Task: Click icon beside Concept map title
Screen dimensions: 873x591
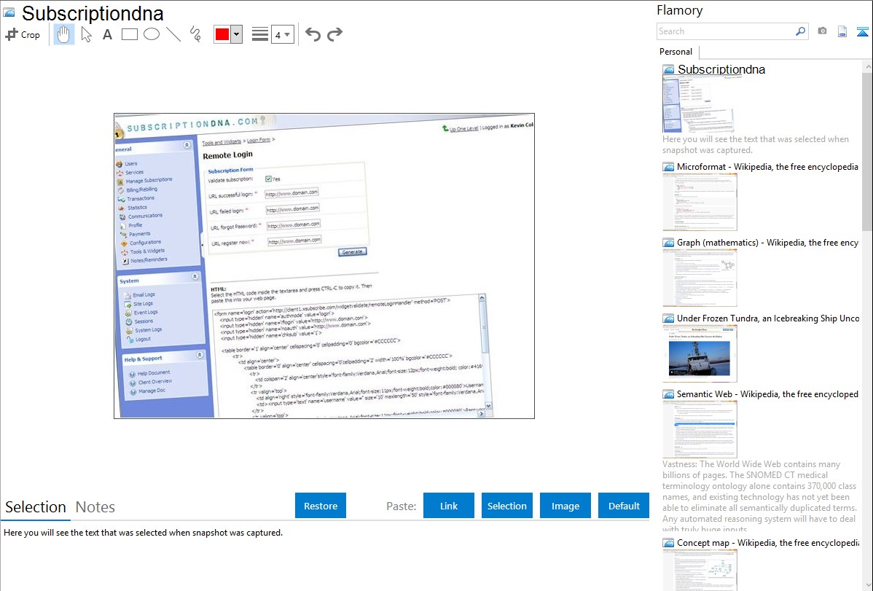Action: 668,543
